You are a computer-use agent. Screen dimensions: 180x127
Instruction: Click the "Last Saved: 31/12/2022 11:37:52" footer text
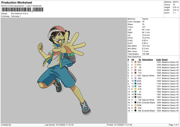59,125
